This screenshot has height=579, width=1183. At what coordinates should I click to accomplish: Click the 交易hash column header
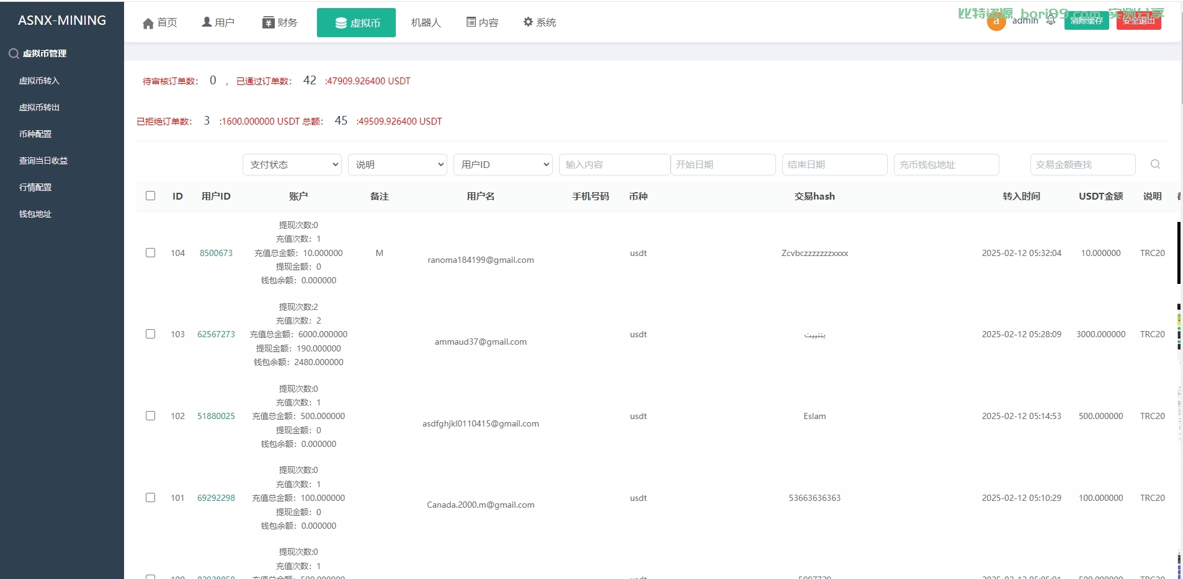[815, 196]
